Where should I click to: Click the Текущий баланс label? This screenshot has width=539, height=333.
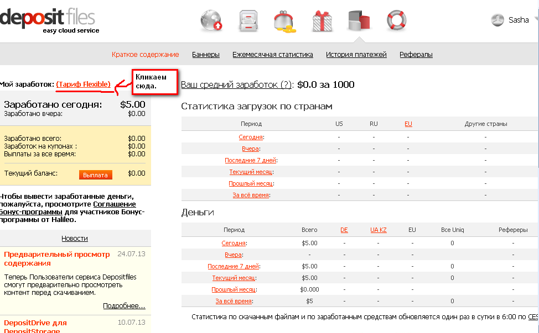click(30, 173)
